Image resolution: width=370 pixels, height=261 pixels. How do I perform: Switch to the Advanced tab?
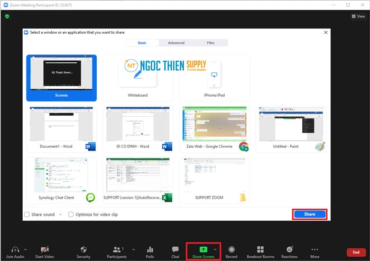click(x=176, y=43)
